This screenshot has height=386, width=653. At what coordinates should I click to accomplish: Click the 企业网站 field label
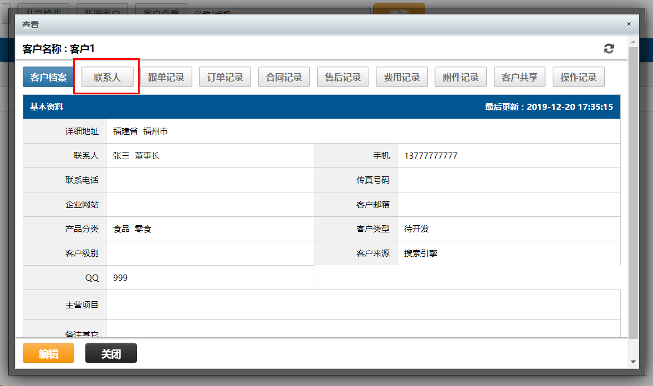click(x=81, y=204)
